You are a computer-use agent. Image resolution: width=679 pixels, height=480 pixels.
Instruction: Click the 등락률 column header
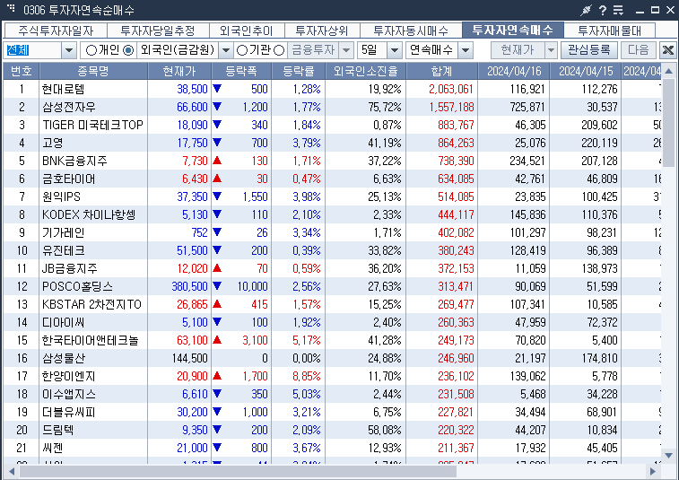click(299, 71)
